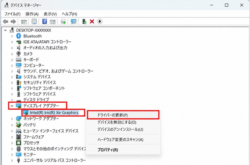Expand the ネットワーク アダプター category

pyautogui.click(x=12, y=119)
